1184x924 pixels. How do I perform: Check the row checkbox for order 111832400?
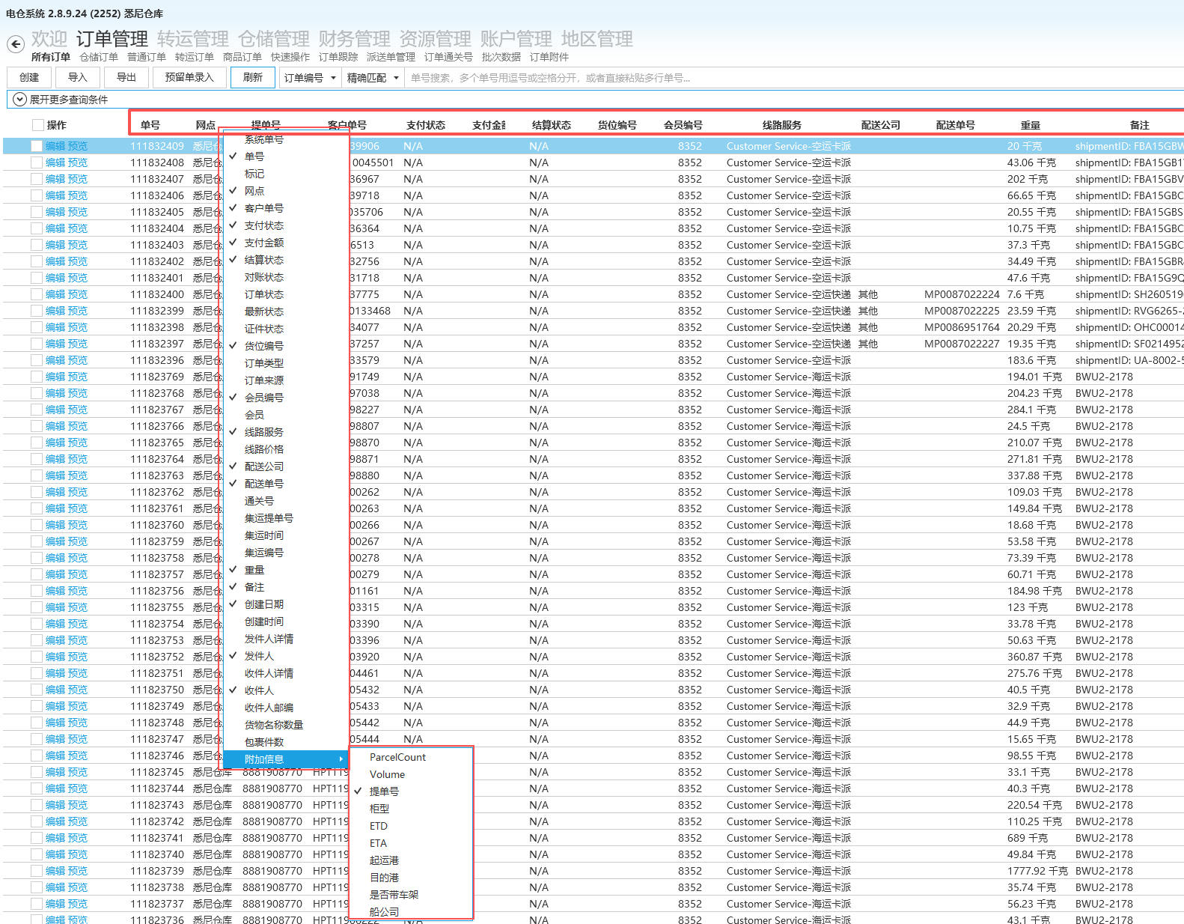pos(37,294)
